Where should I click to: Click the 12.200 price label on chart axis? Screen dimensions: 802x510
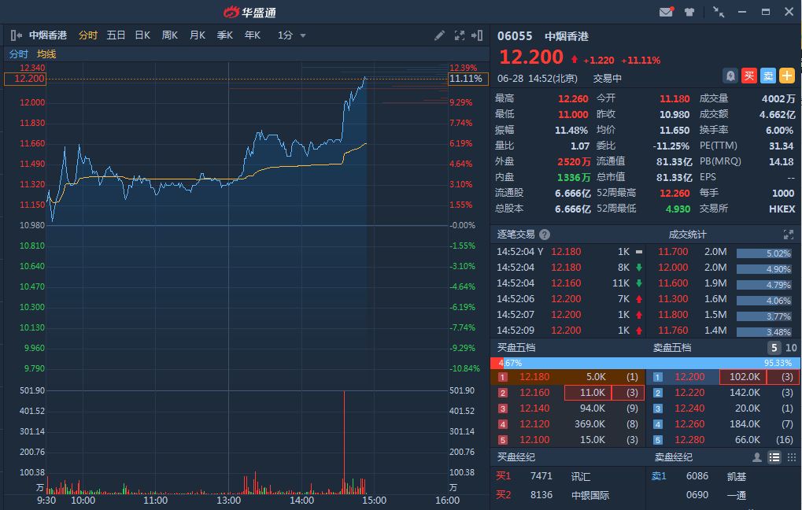click(24, 79)
